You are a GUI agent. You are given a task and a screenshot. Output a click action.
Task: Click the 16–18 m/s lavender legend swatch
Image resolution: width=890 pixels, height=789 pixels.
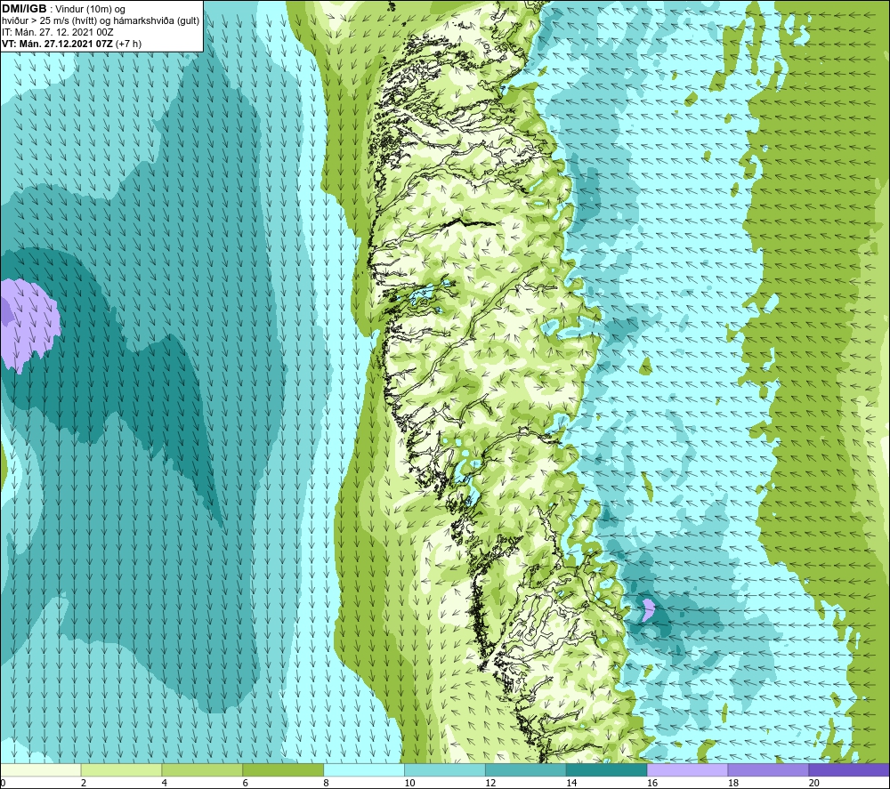coord(687,770)
